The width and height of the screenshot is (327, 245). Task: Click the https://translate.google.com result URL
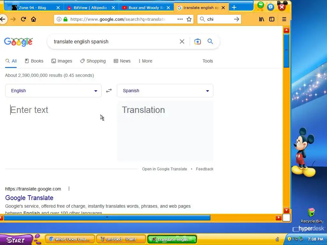click(x=33, y=189)
